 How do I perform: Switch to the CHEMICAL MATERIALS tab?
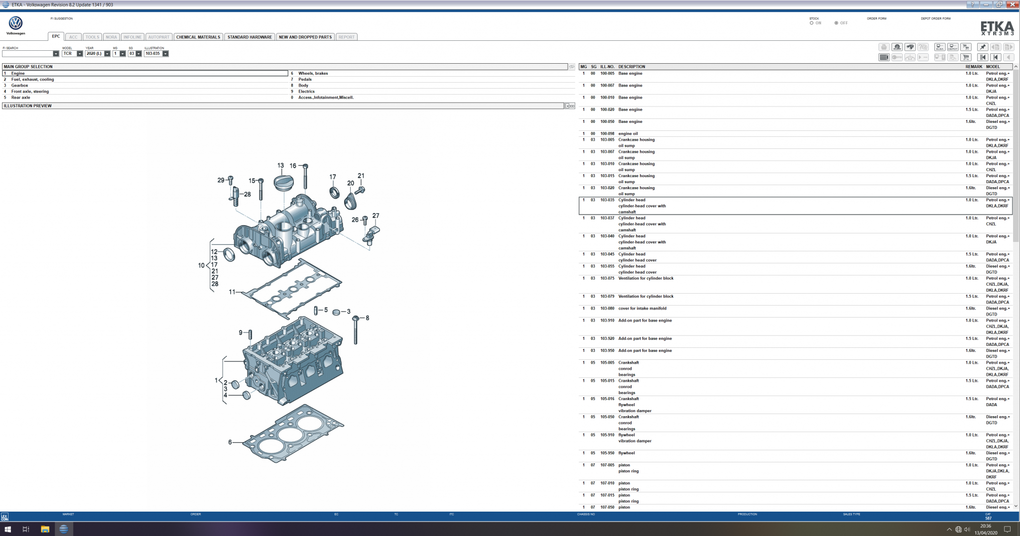pyautogui.click(x=198, y=36)
